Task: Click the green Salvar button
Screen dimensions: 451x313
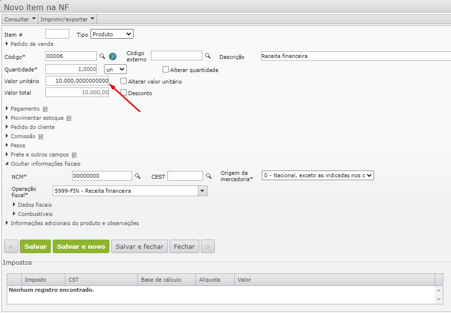Action: click(x=35, y=246)
